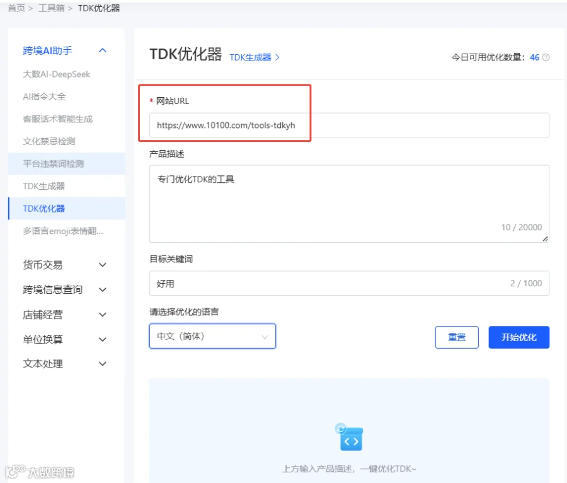Image resolution: width=567 pixels, height=483 pixels.
Task: Click the 开始优化 button
Action: point(519,337)
